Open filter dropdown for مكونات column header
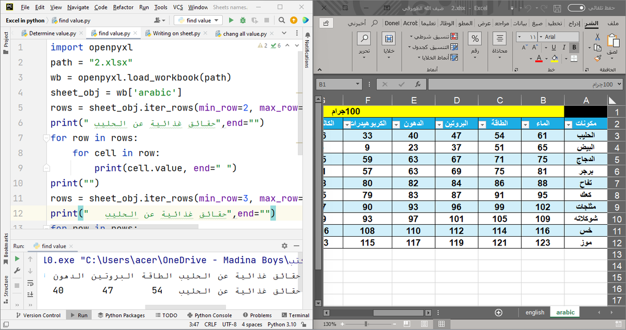 [568, 124]
